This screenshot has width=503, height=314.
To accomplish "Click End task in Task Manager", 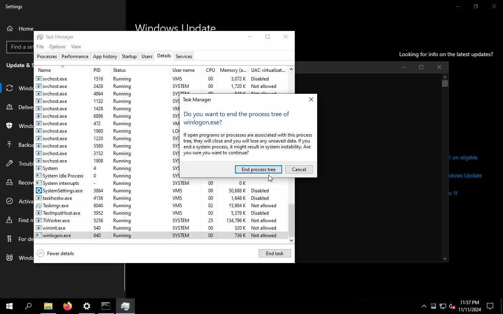I will pos(275,254).
